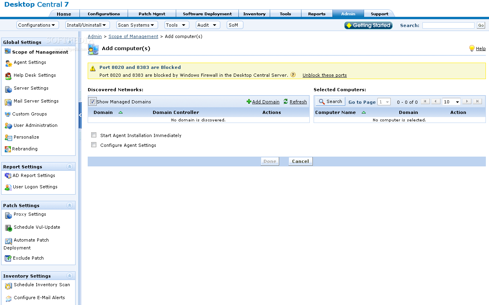Click the Exclude Patch icon
489x305 pixels.
tap(8, 258)
